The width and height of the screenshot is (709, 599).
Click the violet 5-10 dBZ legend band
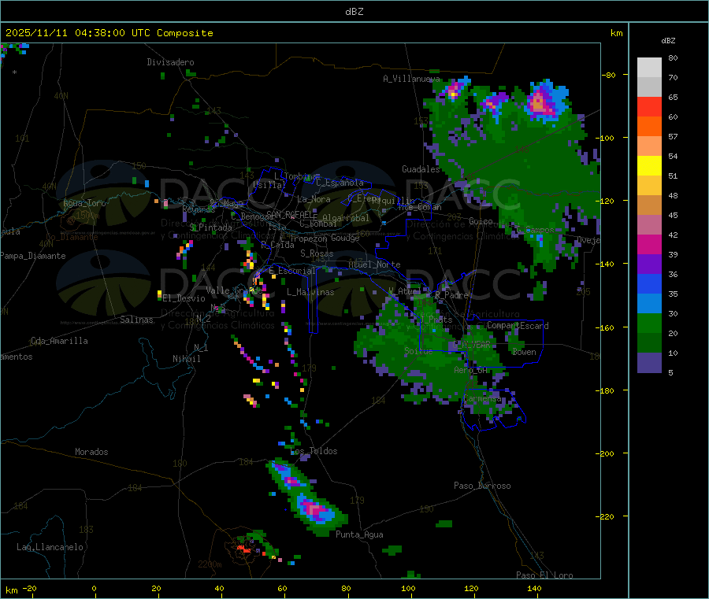tap(649, 363)
